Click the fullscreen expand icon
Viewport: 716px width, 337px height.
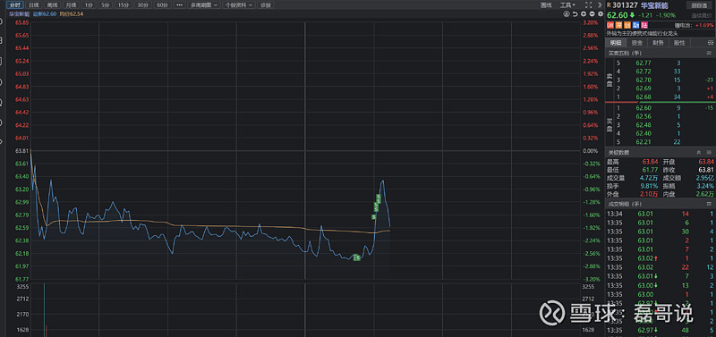(x=588, y=5)
